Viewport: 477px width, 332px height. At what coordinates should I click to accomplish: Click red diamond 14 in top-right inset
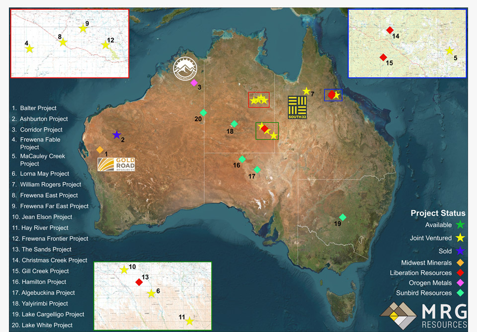pos(390,30)
